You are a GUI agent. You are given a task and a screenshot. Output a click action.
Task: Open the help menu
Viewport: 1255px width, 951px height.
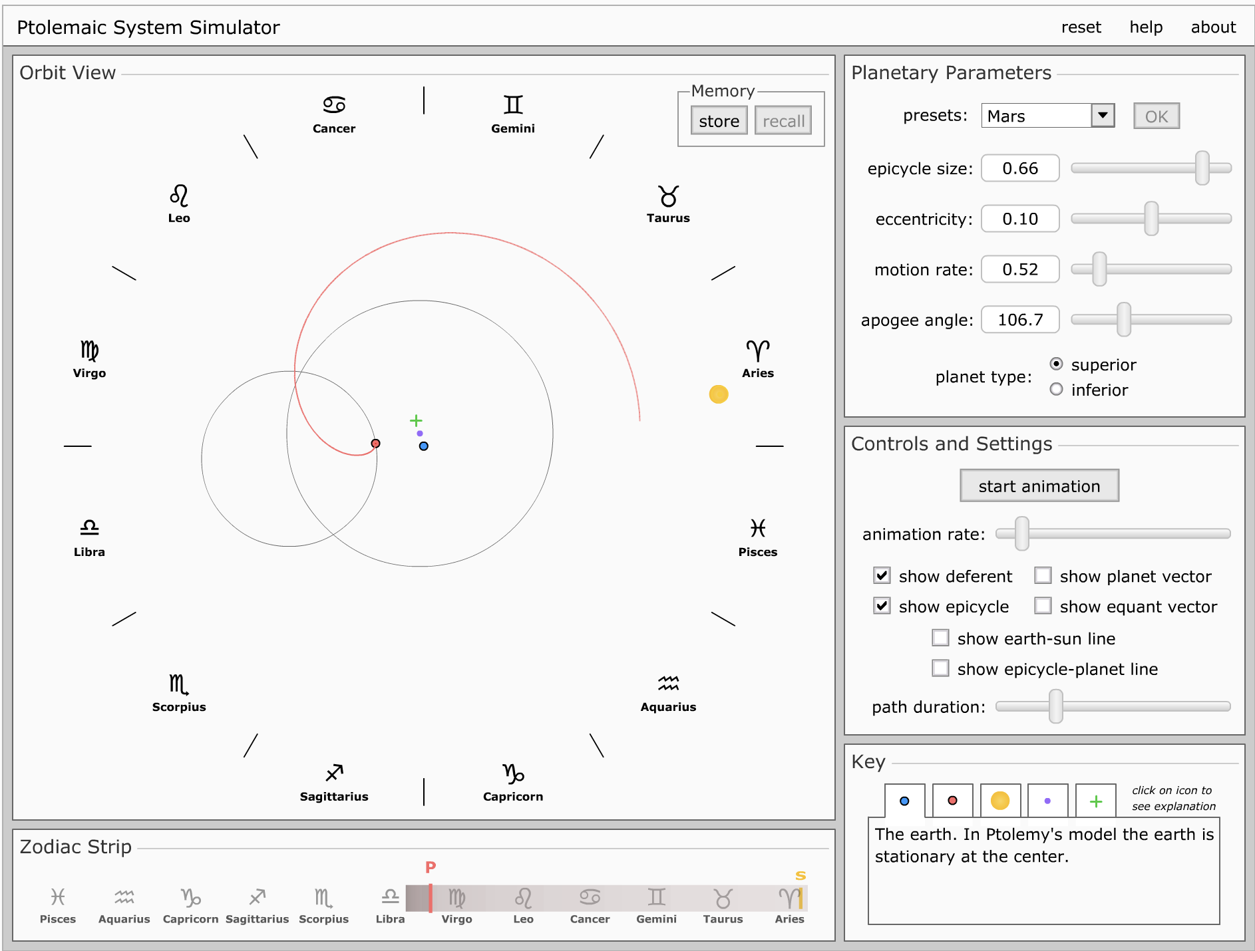[1146, 27]
